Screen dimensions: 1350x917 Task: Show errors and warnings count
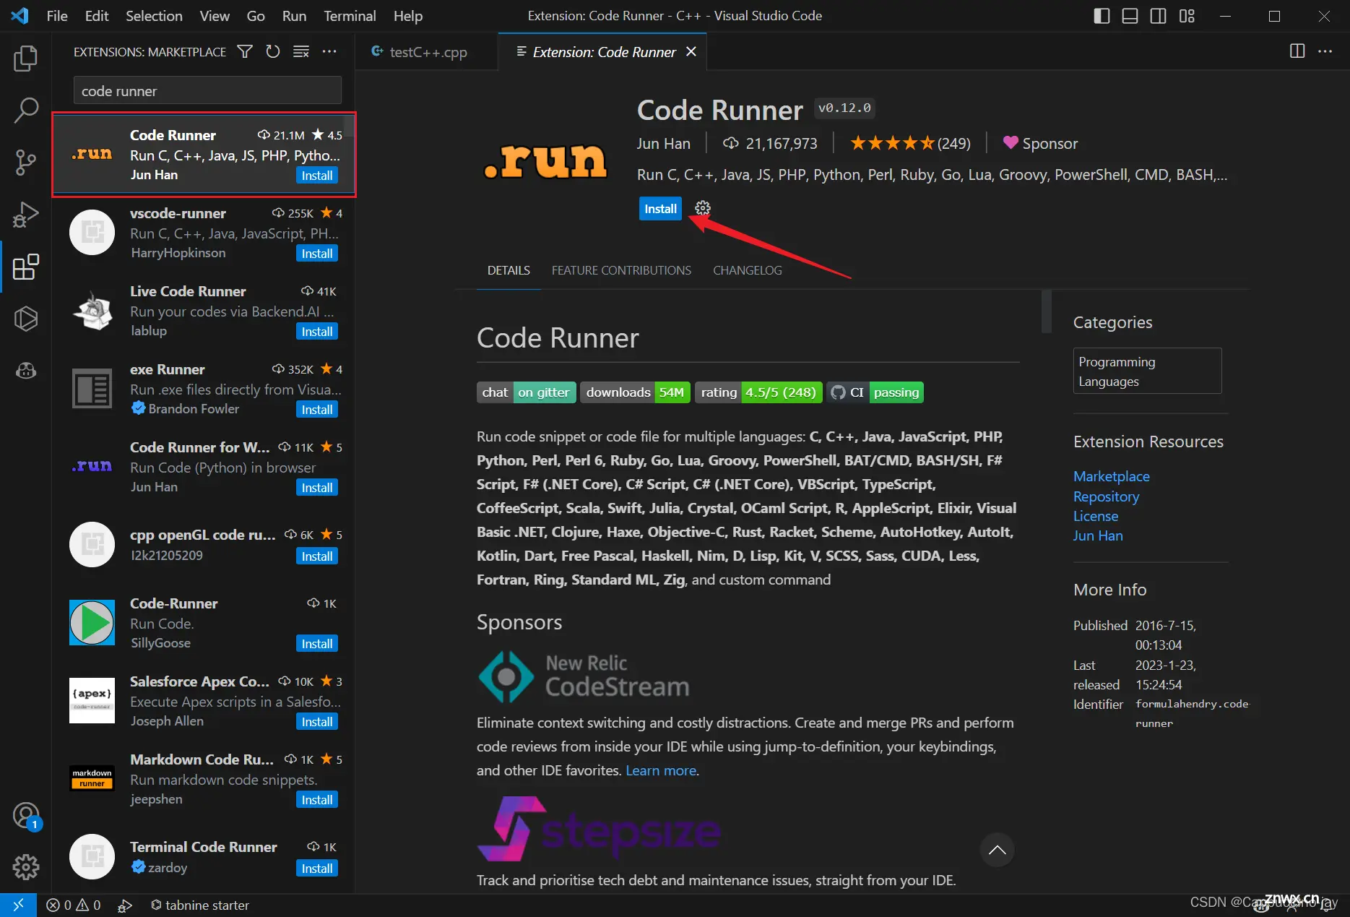click(x=73, y=905)
